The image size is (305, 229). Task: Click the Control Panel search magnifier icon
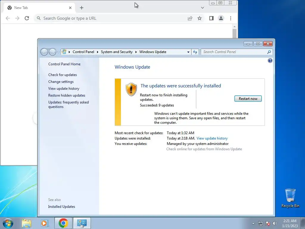[x=269, y=52]
